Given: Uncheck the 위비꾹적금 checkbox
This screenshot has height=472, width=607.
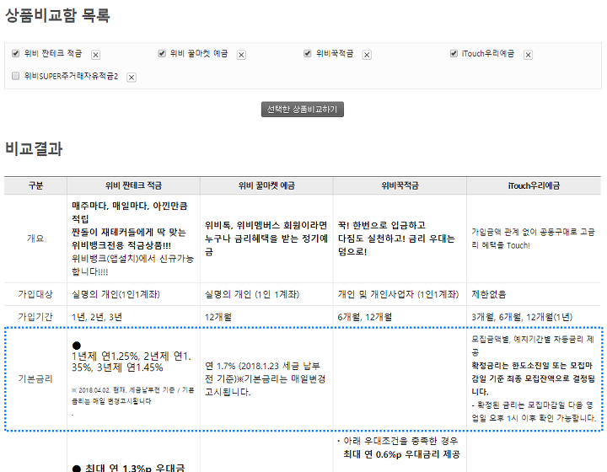Looking at the screenshot, I should tap(308, 53).
